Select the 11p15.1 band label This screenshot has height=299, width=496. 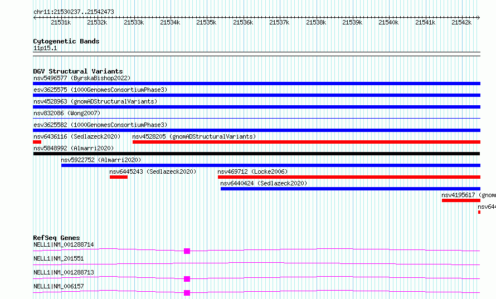click(x=45, y=48)
